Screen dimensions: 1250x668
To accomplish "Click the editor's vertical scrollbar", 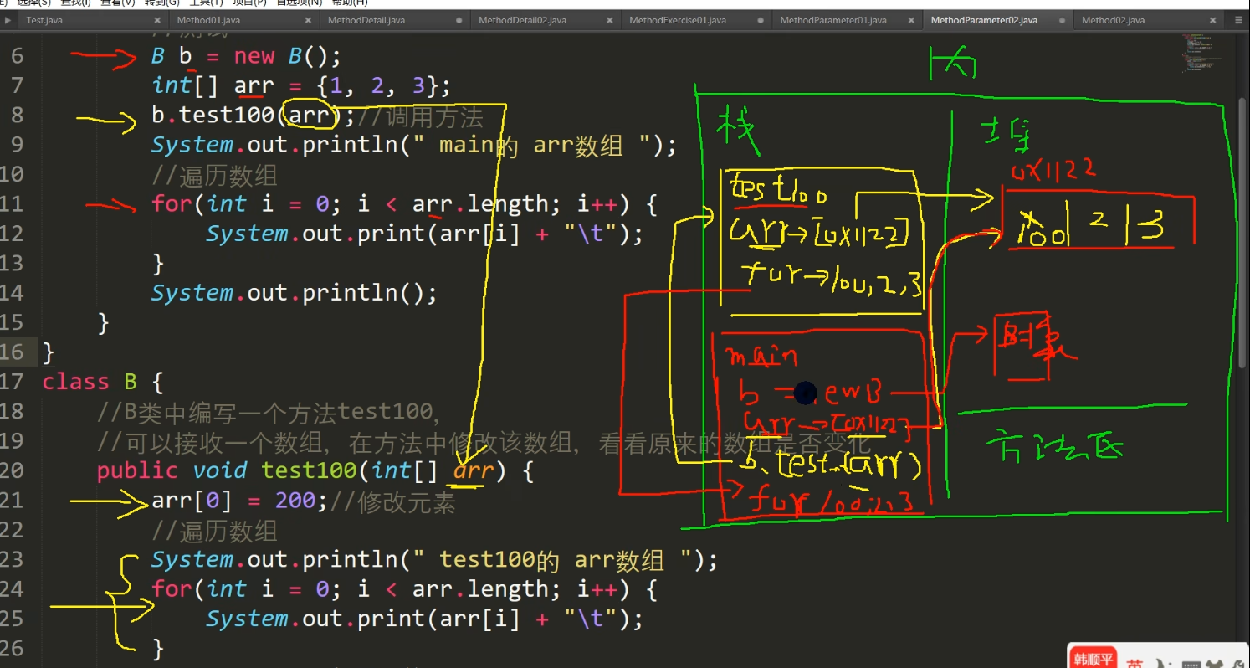I will 1243,234.
